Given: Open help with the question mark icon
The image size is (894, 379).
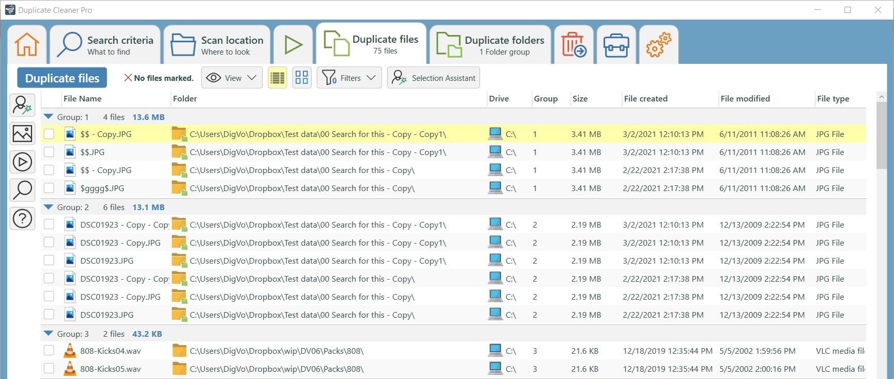Looking at the screenshot, I should (23, 219).
